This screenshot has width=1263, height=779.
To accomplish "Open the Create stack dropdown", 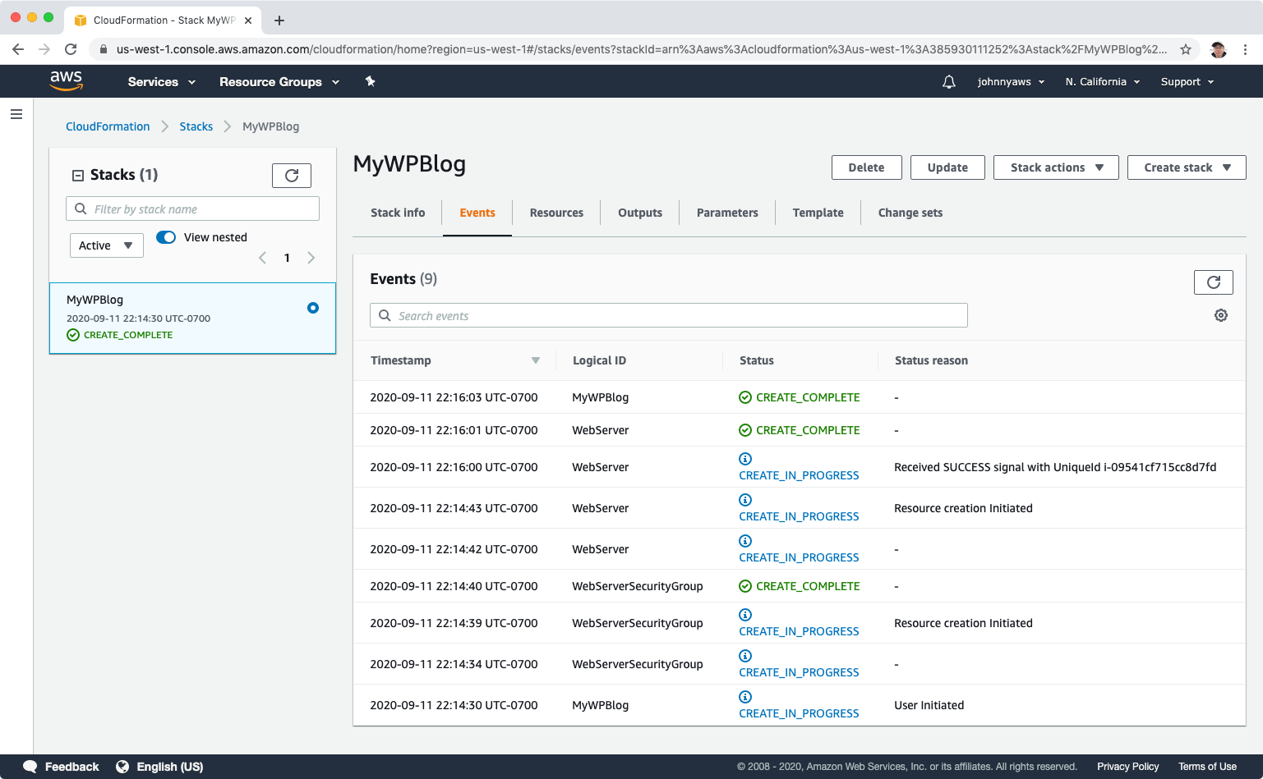I will pyautogui.click(x=1187, y=167).
